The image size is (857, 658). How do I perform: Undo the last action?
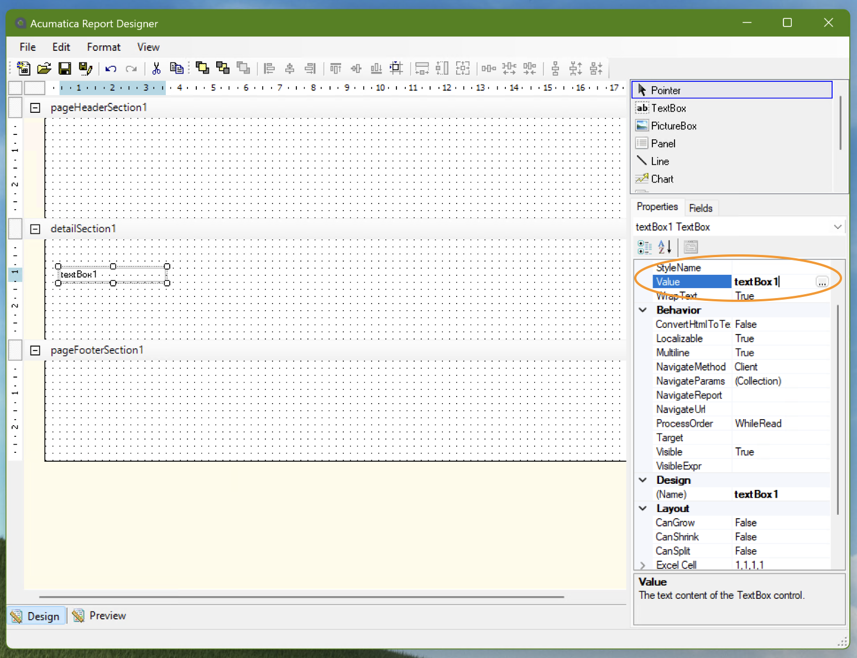[x=110, y=68]
